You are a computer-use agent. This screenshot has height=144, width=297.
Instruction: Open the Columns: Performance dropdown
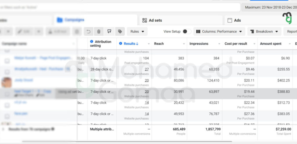(x=219, y=32)
